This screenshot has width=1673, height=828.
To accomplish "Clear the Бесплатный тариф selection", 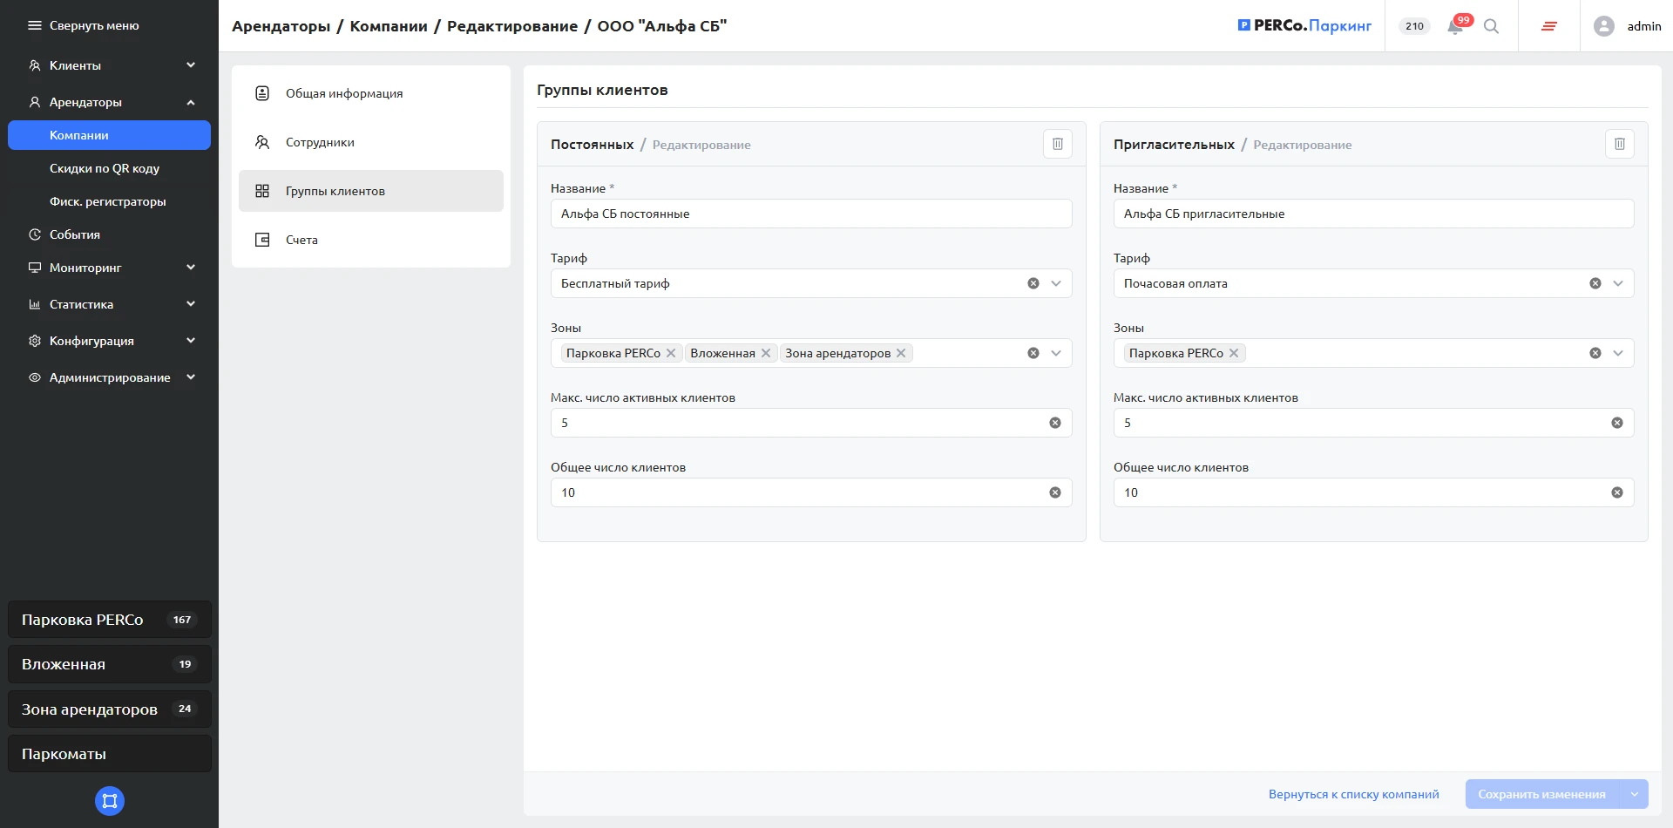I will click(1033, 283).
